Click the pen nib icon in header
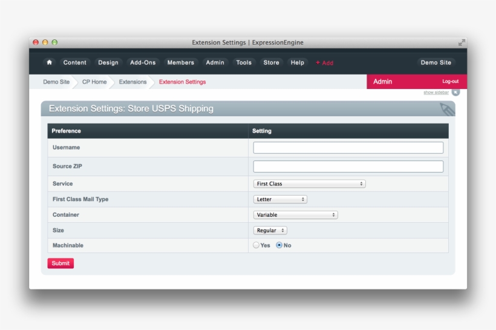 coord(446,109)
